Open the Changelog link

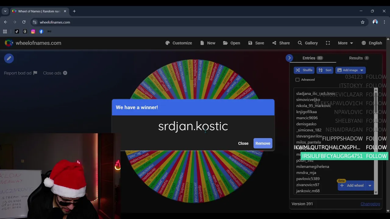pyautogui.click(x=370, y=204)
